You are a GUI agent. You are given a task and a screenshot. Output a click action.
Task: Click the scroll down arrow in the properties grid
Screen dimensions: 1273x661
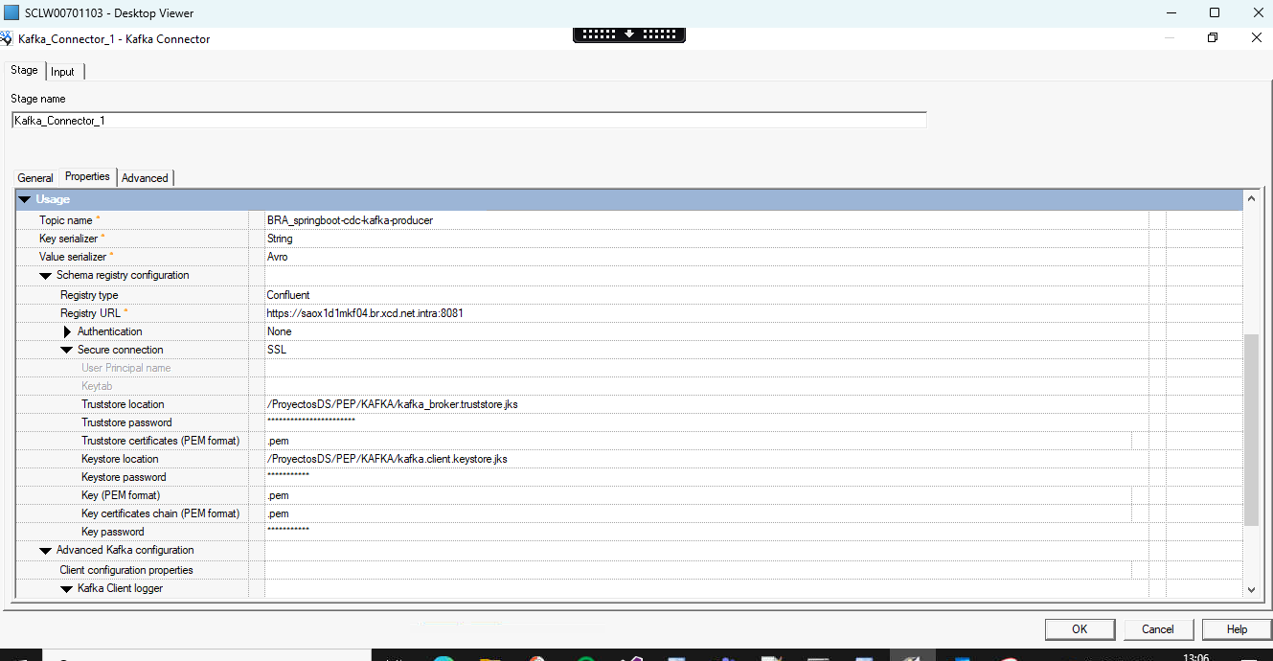click(1250, 590)
